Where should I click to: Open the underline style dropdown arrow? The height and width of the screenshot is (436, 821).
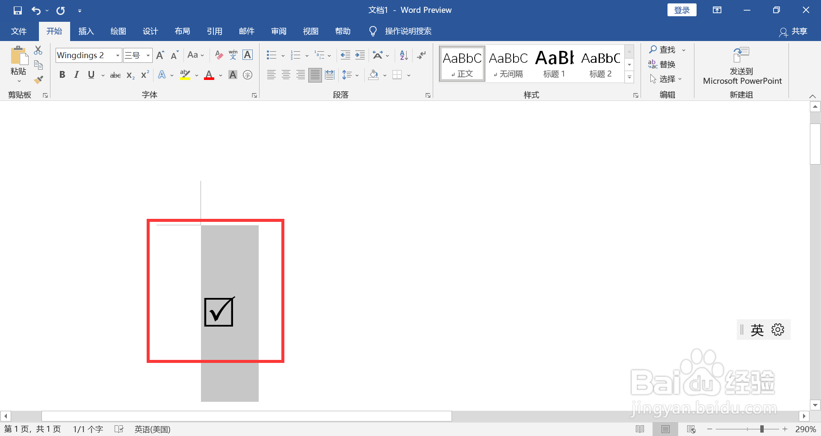tap(103, 75)
